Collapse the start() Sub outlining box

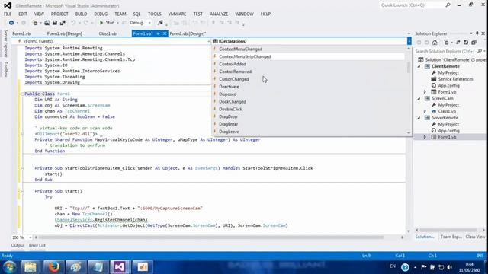[x=22, y=191]
